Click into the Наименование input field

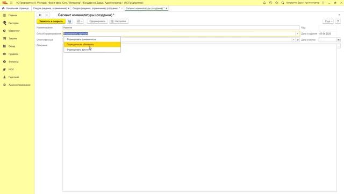[181, 27]
